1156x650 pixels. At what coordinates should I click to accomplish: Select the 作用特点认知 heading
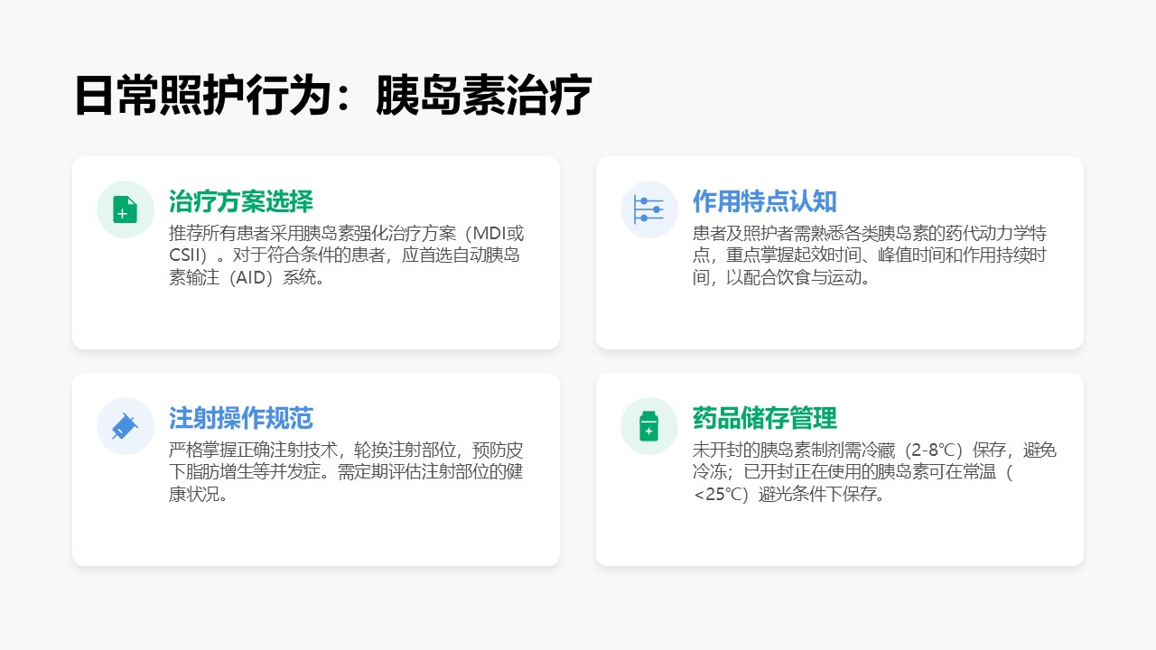point(764,201)
